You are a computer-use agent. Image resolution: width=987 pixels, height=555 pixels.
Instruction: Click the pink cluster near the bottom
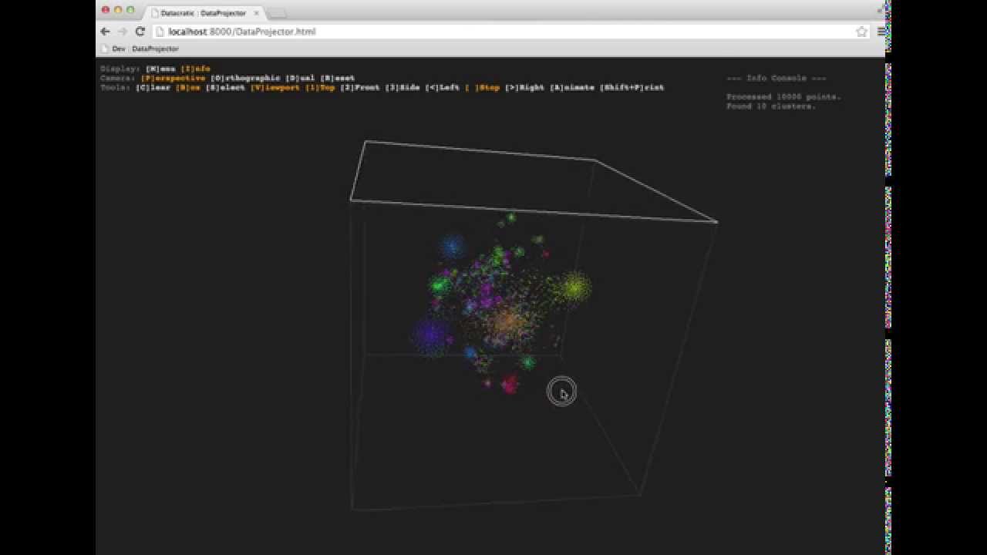pos(509,384)
